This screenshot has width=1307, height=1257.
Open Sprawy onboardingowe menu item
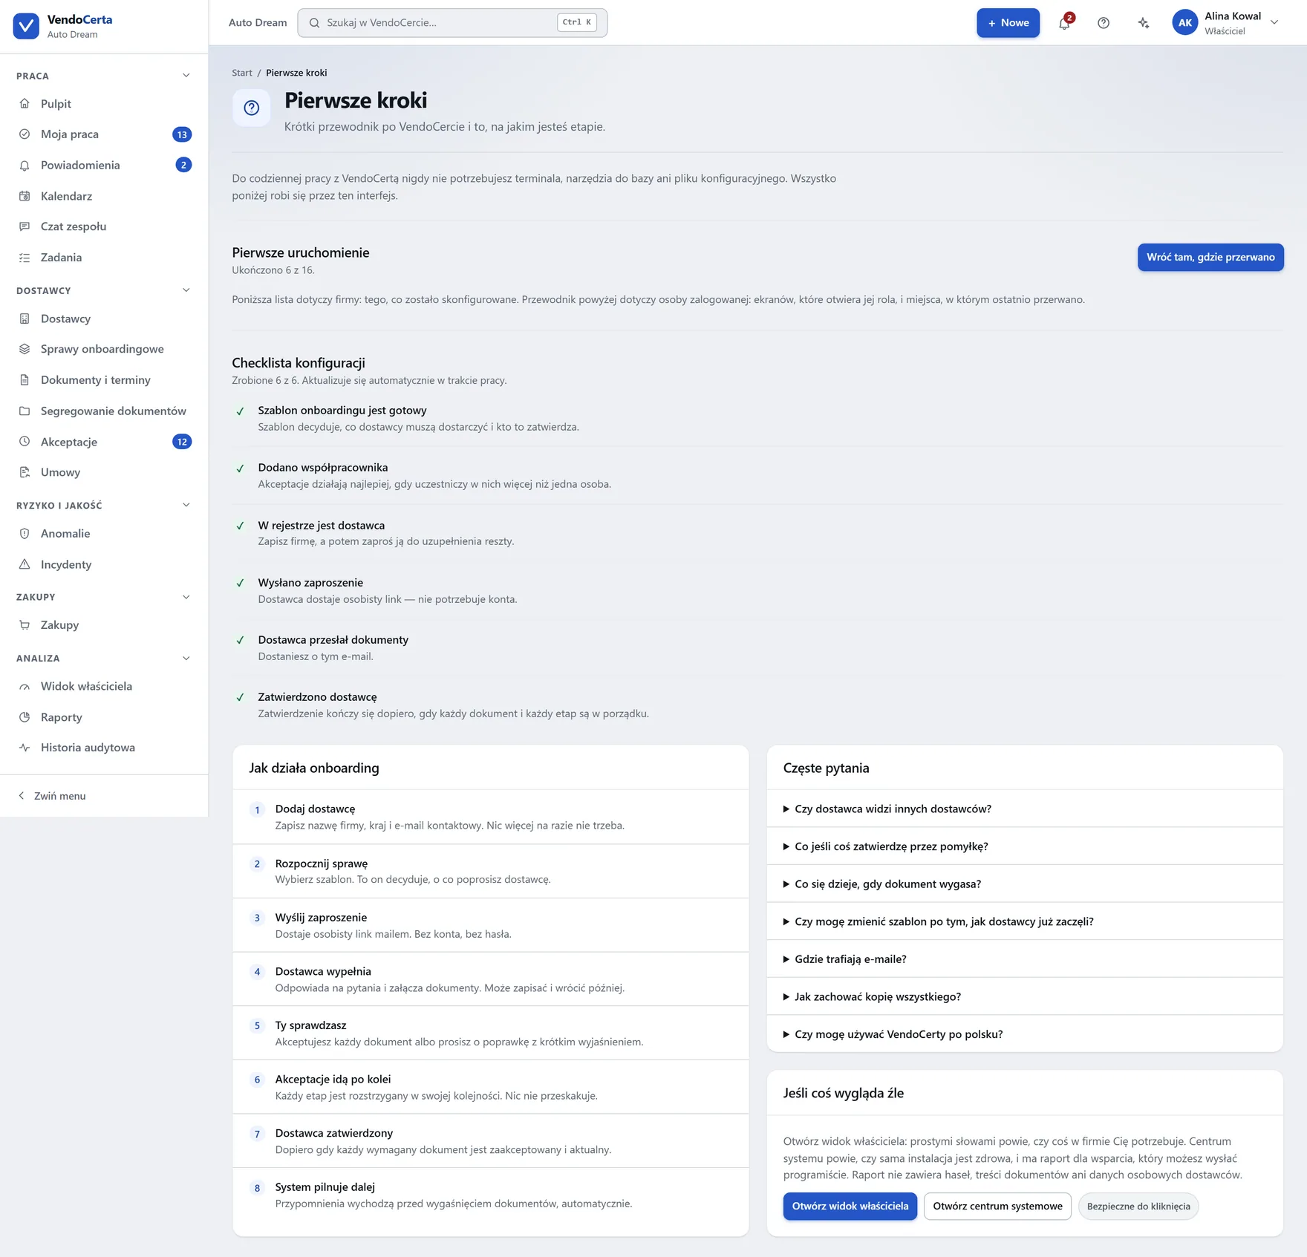click(x=104, y=349)
